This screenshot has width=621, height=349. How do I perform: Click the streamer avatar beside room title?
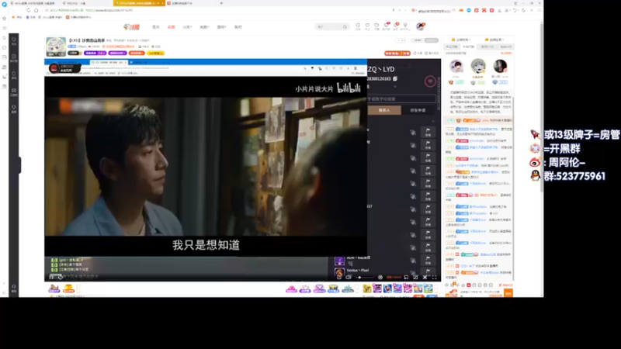coord(56,47)
